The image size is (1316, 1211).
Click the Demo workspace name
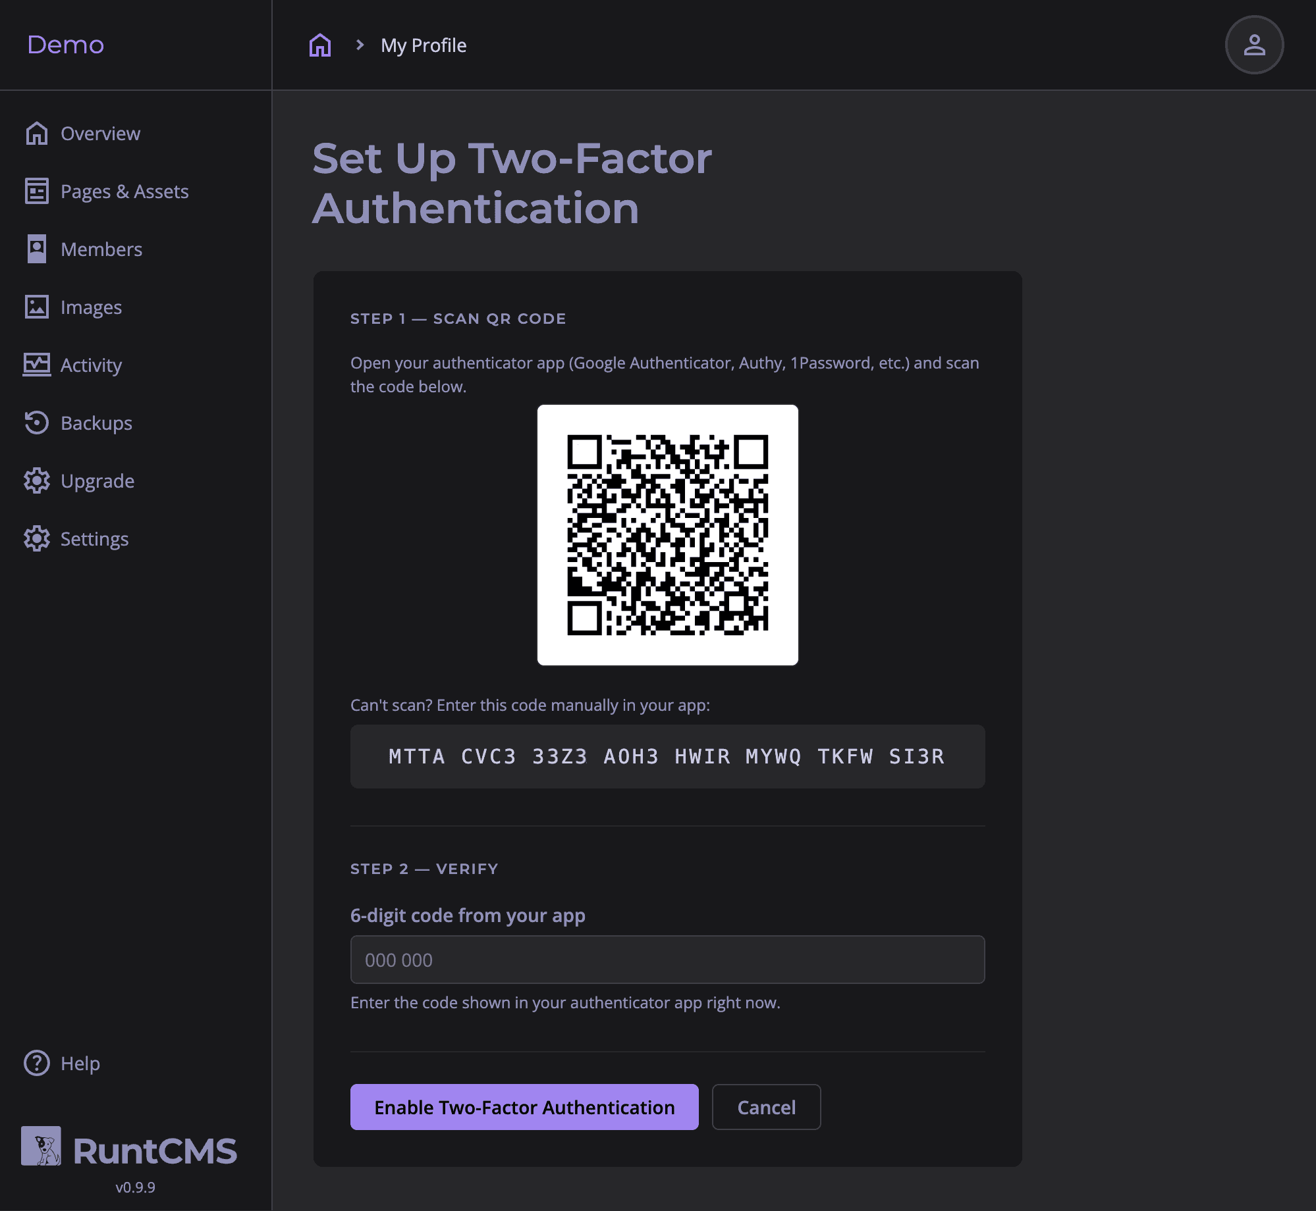(65, 45)
